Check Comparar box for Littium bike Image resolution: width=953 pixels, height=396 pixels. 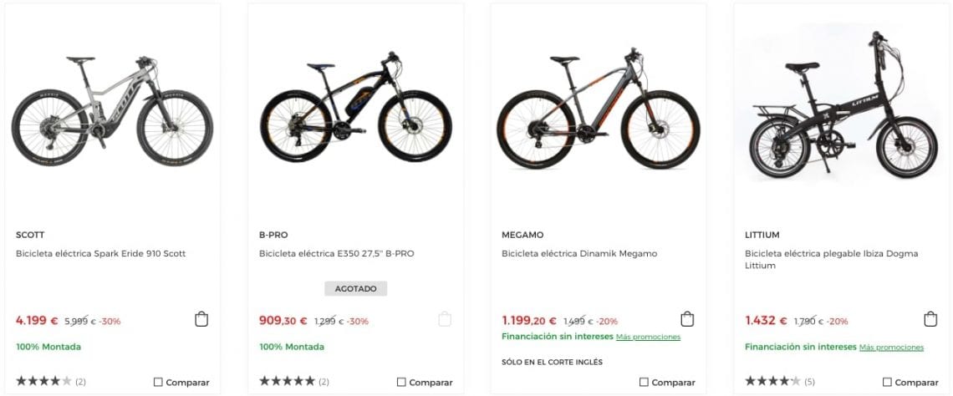[x=887, y=382]
